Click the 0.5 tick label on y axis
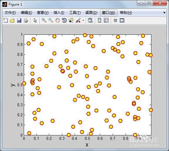Viewport: 169px width, 151px height. tap(20, 85)
